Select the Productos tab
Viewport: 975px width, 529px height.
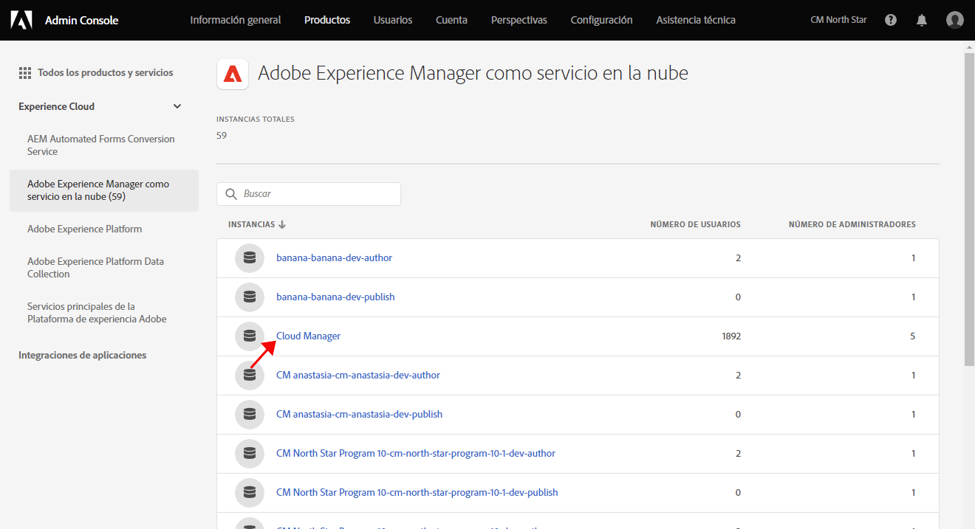pos(327,20)
